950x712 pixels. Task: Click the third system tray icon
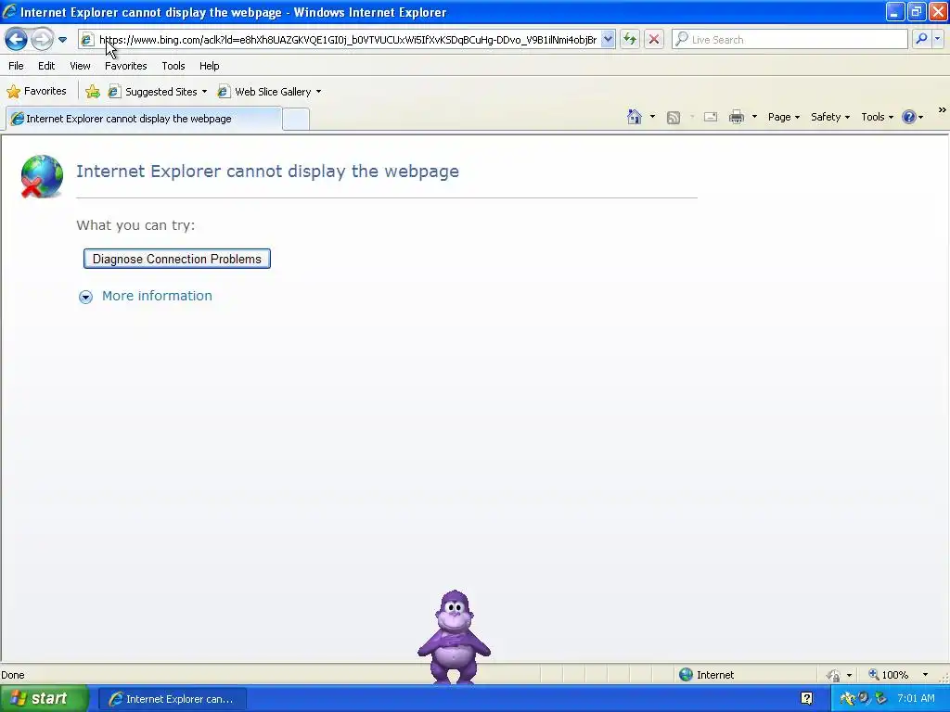880,699
